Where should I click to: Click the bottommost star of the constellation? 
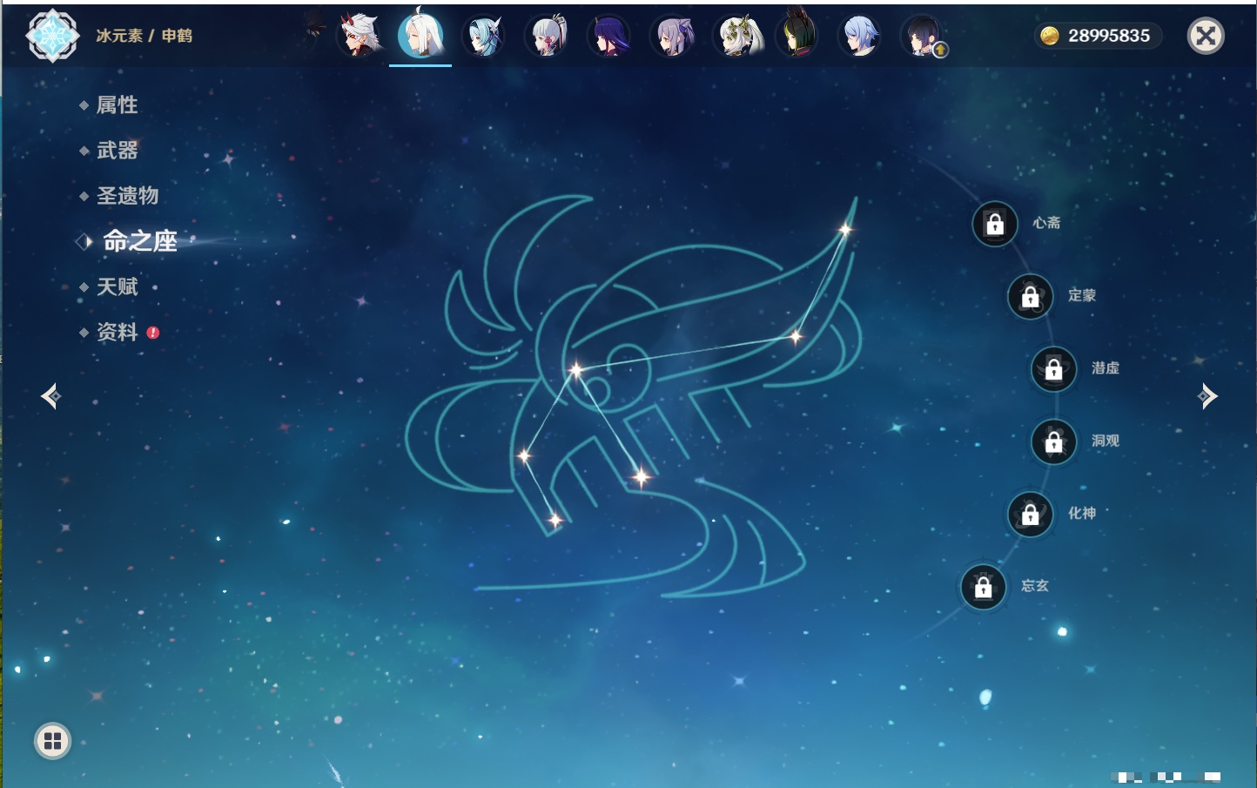point(555,521)
